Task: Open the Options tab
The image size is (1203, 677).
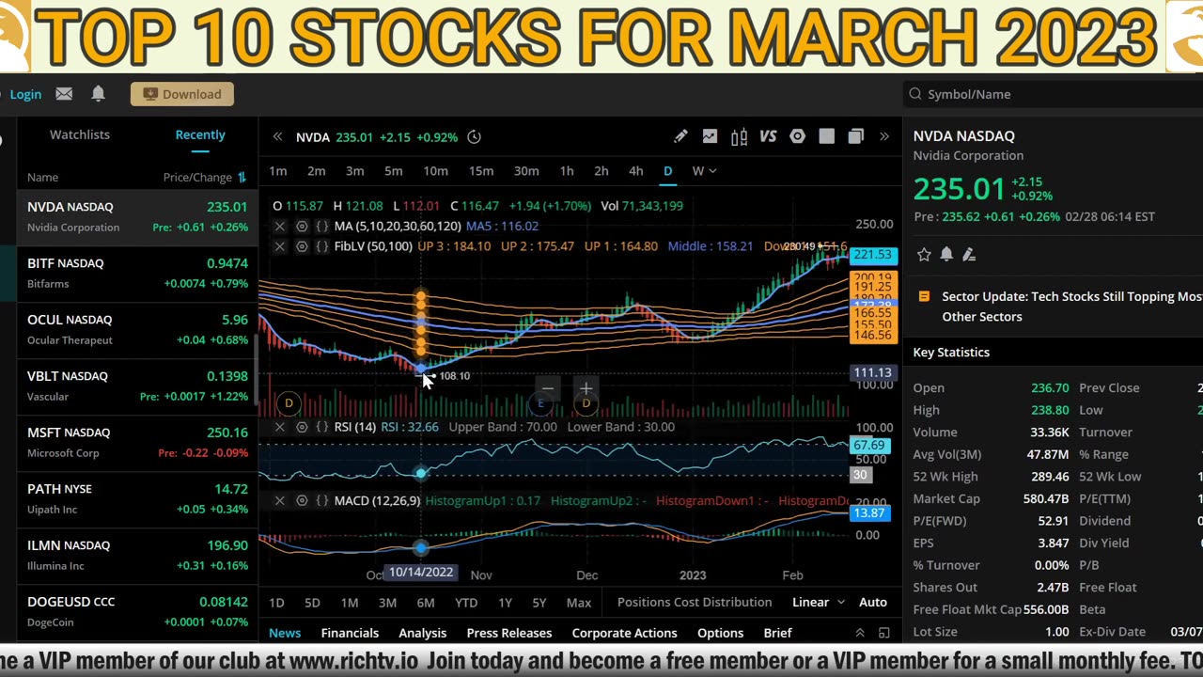Action: tap(721, 634)
